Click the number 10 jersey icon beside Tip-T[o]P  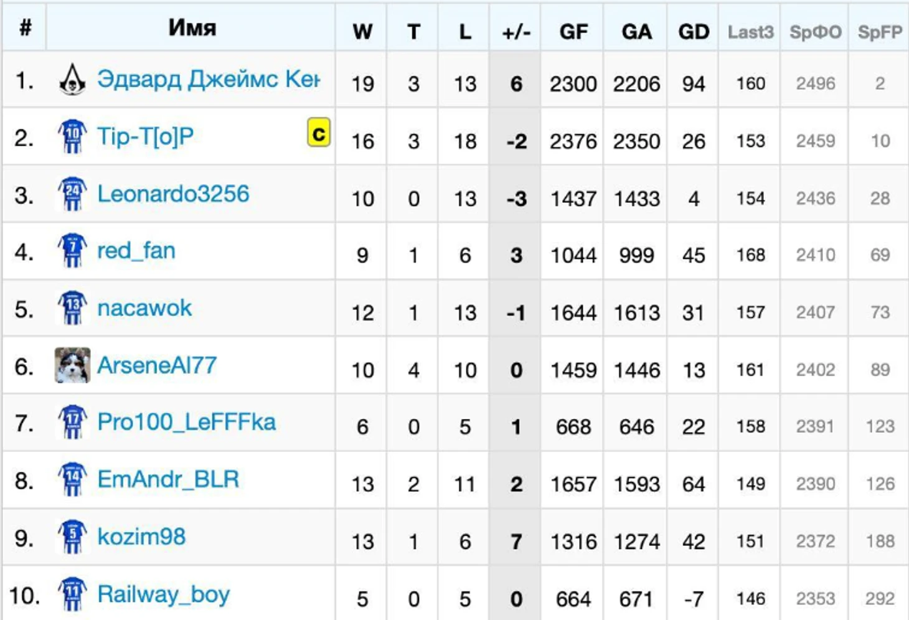tap(72, 136)
